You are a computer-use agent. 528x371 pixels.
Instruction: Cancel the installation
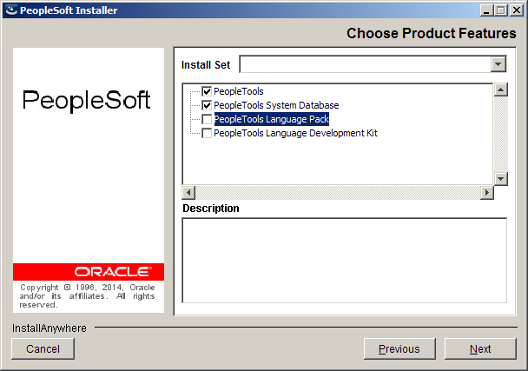(43, 348)
